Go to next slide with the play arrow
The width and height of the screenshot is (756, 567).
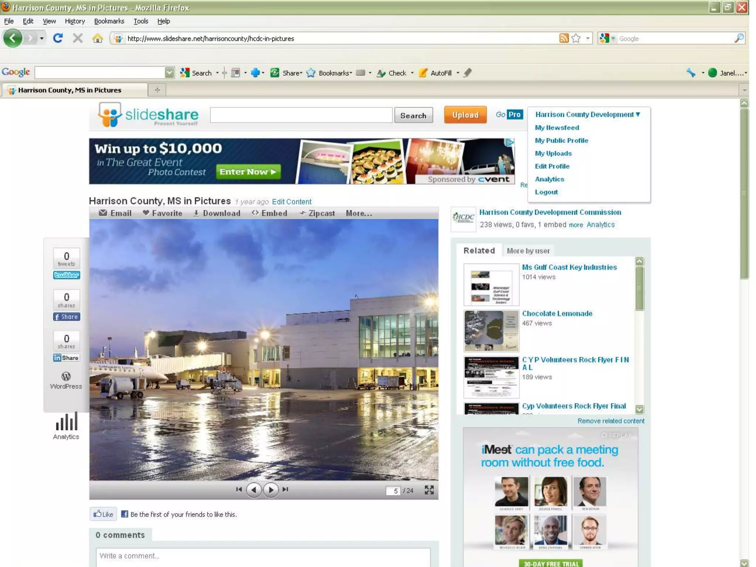click(x=271, y=490)
